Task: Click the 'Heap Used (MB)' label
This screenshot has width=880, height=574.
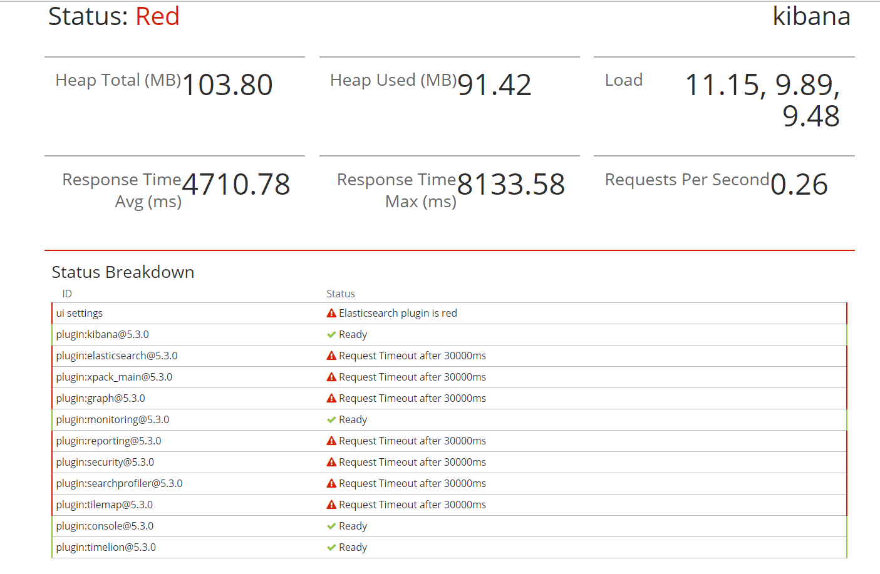Action: point(393,80)
